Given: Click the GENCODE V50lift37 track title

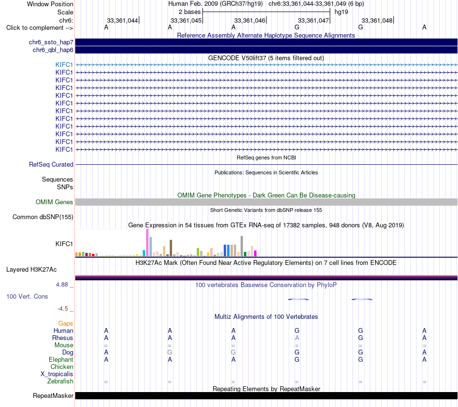Looking at the screenshot, I should [266, 58].
